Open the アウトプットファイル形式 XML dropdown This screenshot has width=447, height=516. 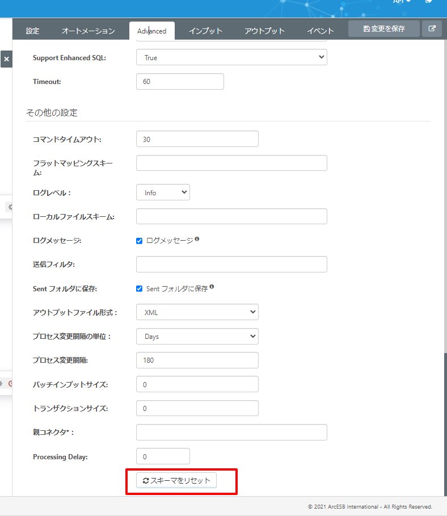(x=197, y=312)
